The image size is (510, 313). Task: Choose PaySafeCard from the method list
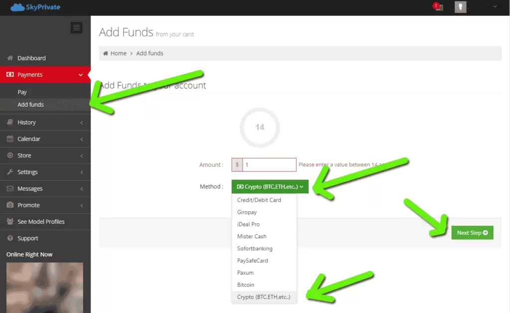coord(264,261)
